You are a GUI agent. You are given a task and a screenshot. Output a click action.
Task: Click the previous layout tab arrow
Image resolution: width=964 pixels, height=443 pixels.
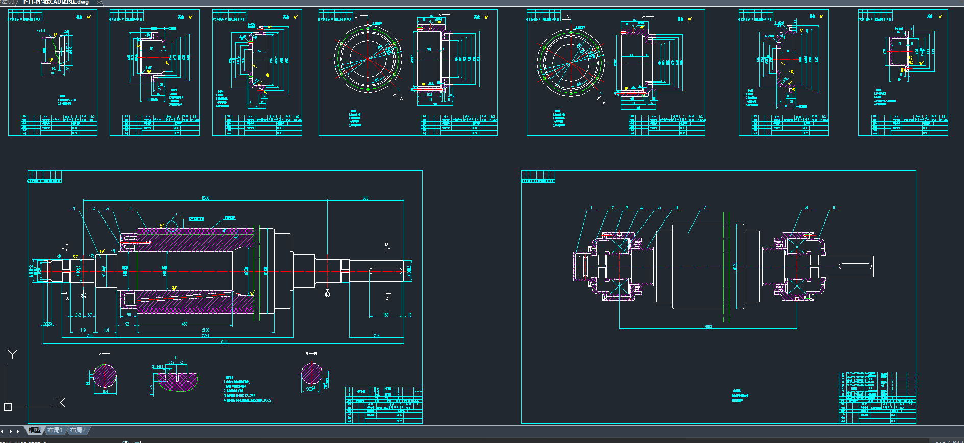[3, 431]
